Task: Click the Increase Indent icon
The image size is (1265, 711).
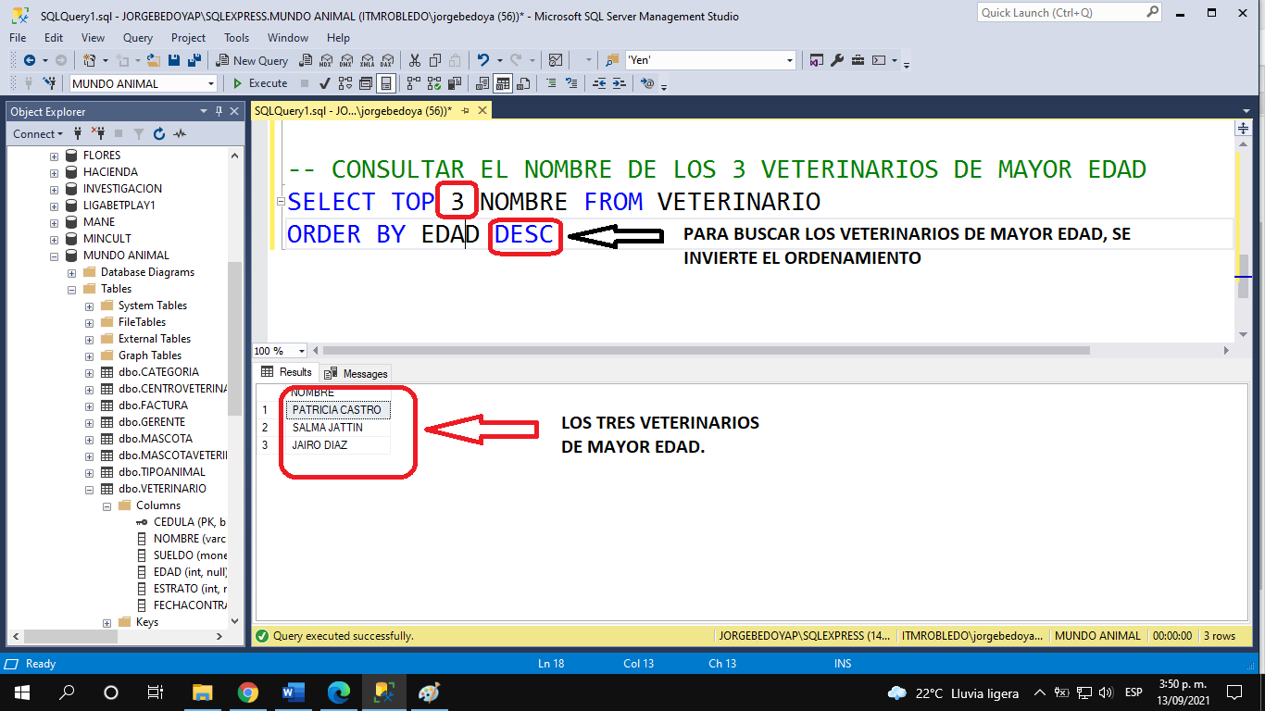Action: coord(619,82)
